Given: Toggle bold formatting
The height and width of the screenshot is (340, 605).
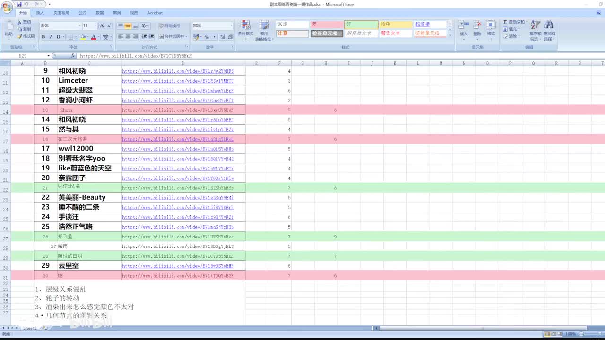Looking at the screenshot, I should pyautogui.click(x=43, y=37).
